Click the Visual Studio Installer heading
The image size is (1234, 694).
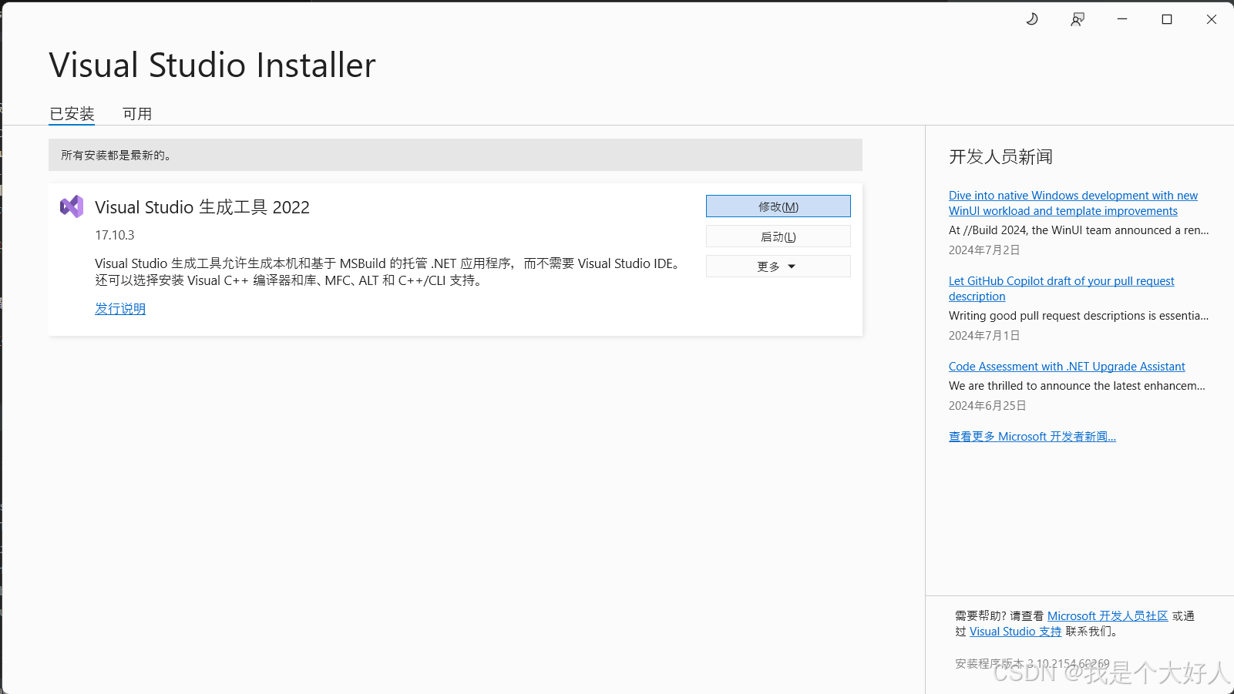pyautogui.click(x=212, y=65)
